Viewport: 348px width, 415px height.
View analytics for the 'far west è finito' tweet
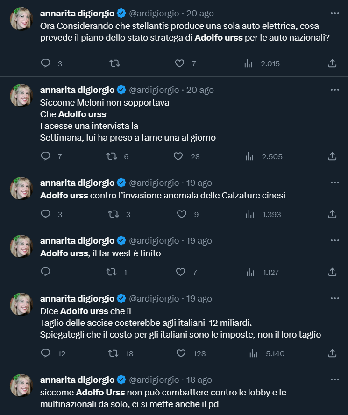coord(250,272)
